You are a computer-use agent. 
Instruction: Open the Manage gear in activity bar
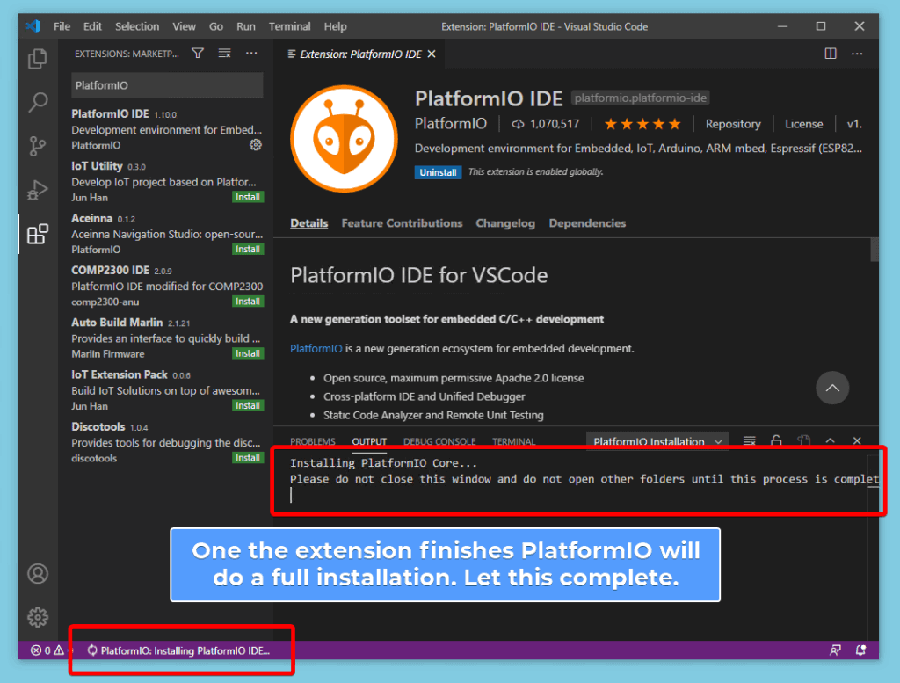pos(38,617)
